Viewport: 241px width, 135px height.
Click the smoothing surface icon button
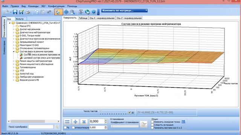[x=144, y=124]
